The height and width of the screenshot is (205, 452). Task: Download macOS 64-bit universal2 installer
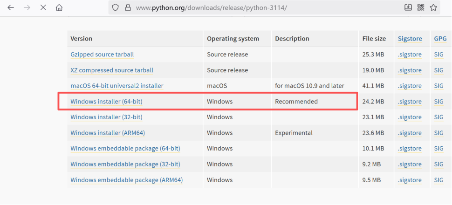[x=116, y=86]
